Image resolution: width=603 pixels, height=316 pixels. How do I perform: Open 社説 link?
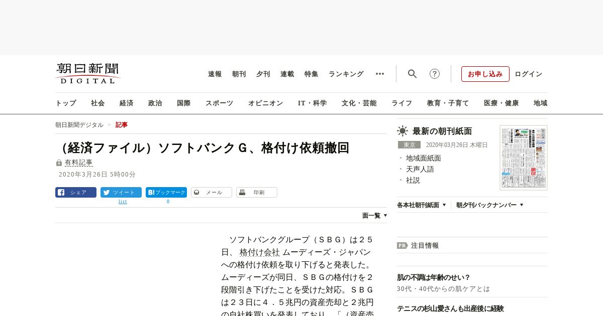[x=413, y=180]
